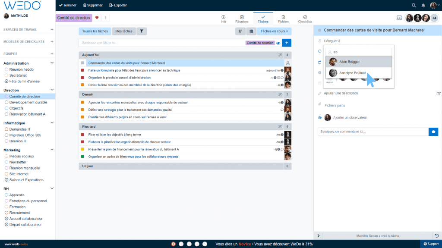Open the history clock icon in task panel
Viewport: 442px width, 248px height.
click(x=436, y=235)
